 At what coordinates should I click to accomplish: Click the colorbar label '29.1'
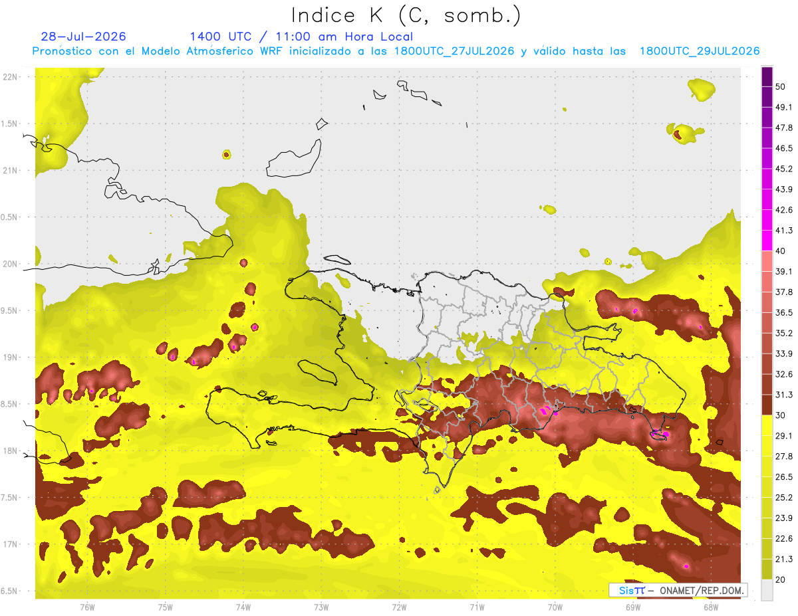coord(784,436)
